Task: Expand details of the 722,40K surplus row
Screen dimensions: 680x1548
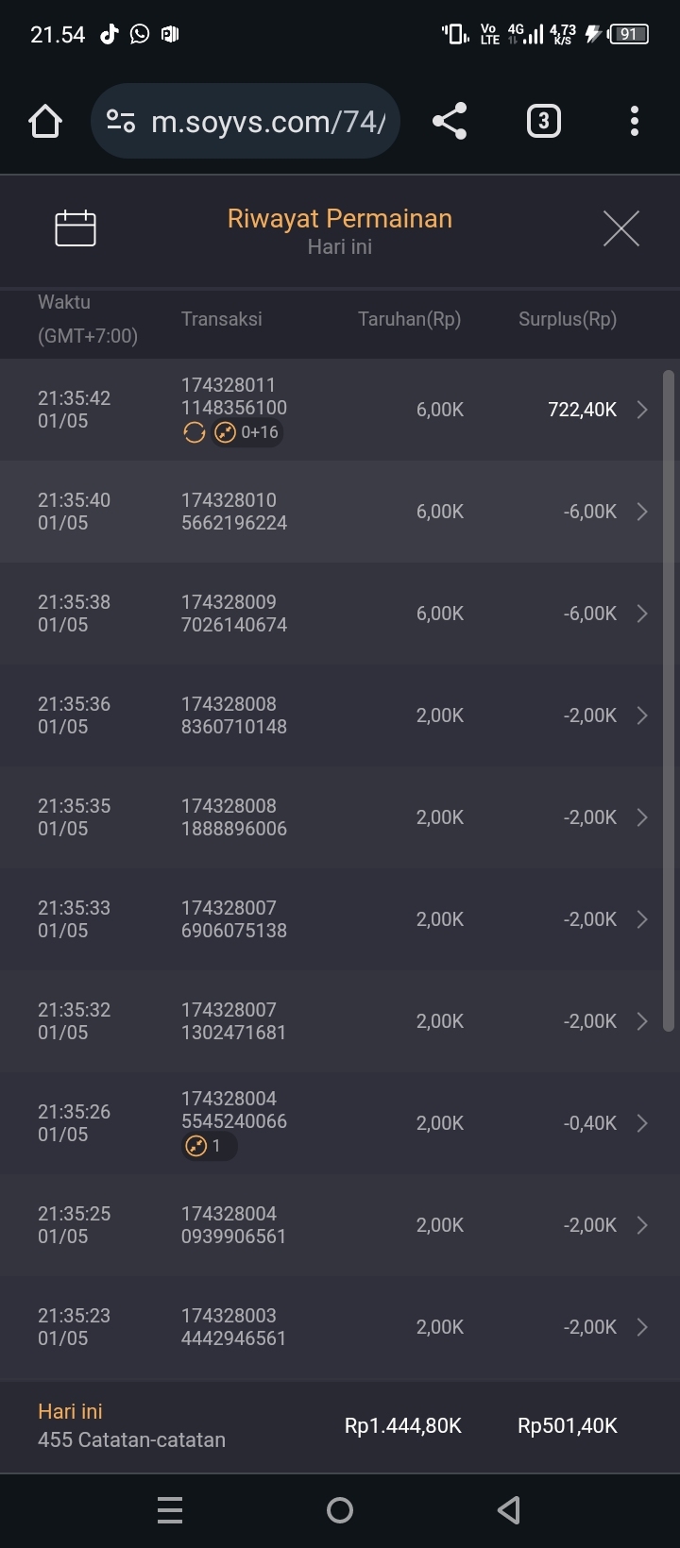Action: tap(642, 410)
